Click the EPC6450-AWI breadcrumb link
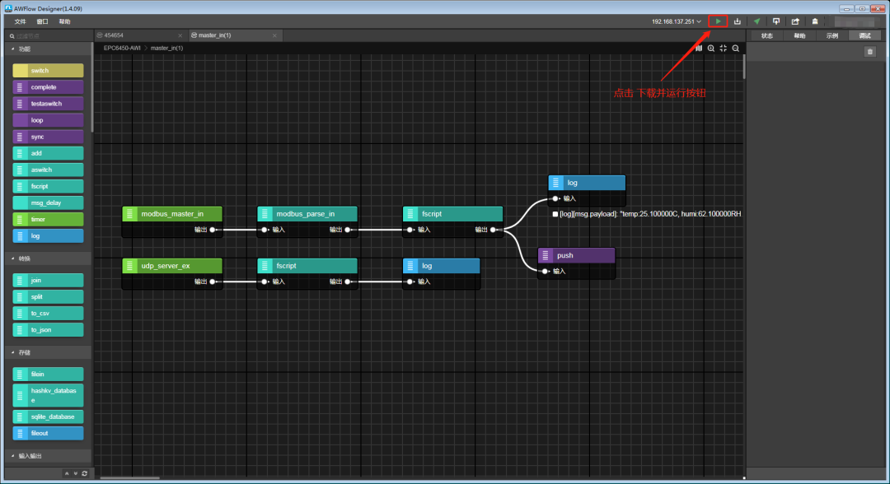This screenshot has height=484, width=890. pyautogui.click(x=122, y=49)
